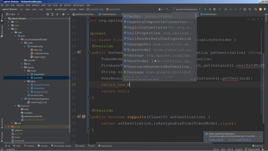Toggle Favorites tool window stripe button
The height and width of the screenshot is (151, 268).
click(2, 137)
